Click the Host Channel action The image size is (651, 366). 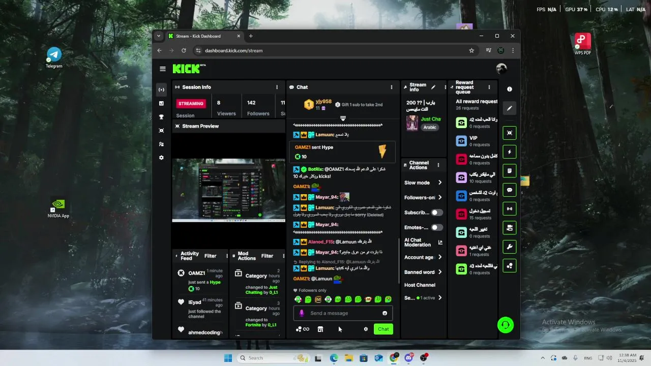[x=420, y=285]
